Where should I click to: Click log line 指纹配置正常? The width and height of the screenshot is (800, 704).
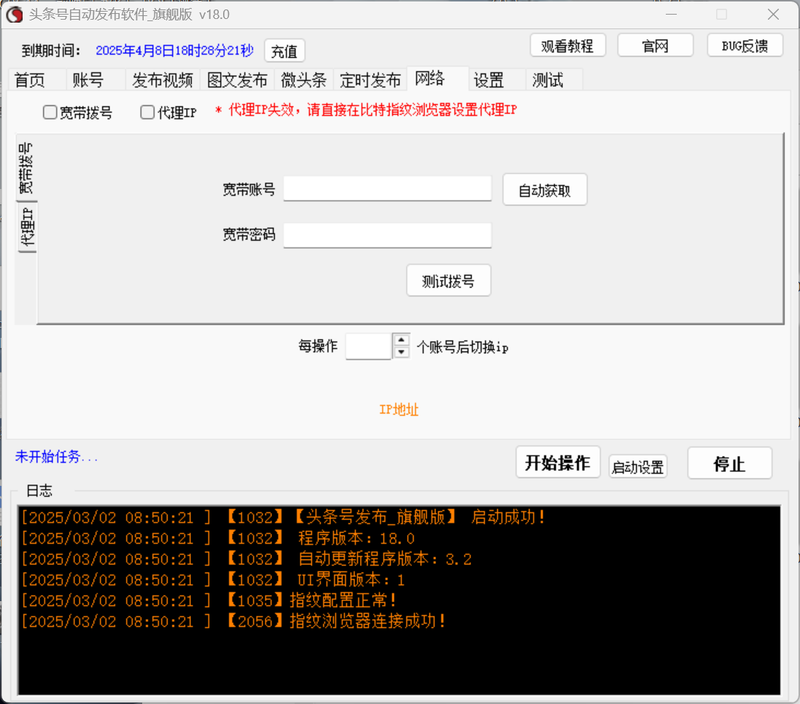[209, 600]
